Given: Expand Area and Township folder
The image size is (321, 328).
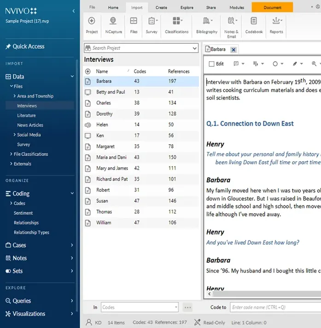Looking at the screenshot, I should 14,96.
